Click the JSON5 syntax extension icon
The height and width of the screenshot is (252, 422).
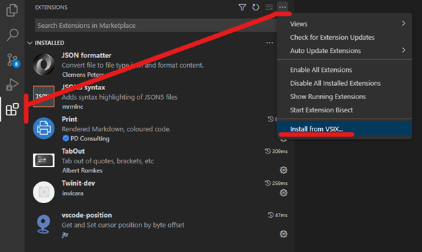tap(44, 96)
